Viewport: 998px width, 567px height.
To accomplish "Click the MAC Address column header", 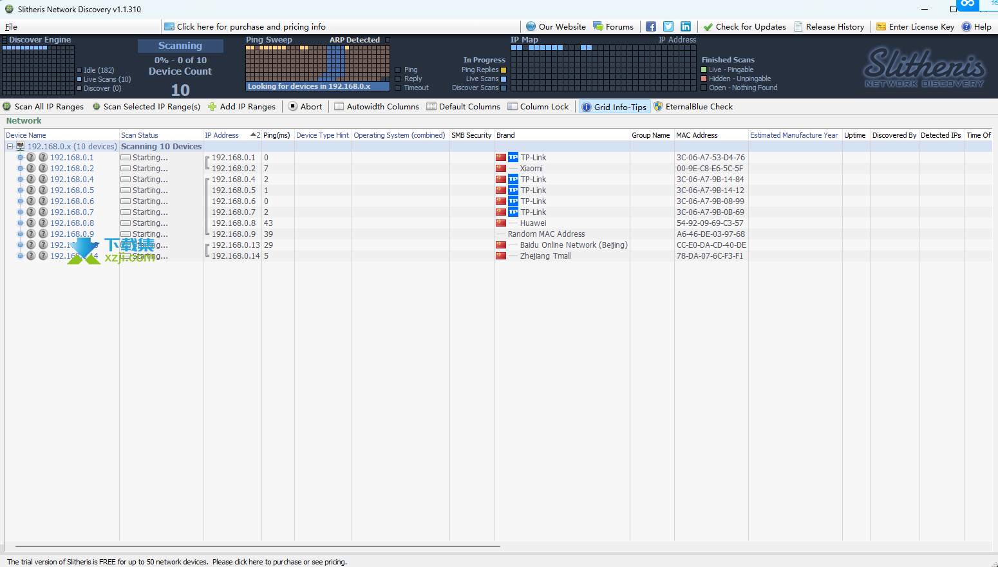I will coord(711,135).
